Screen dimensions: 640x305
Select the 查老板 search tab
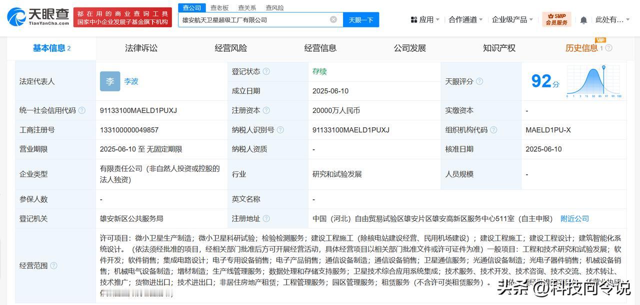[219, 7]
